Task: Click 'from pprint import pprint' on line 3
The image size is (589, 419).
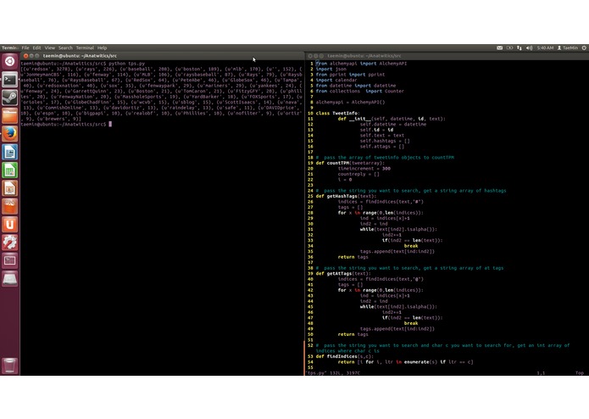Action: pos(351,75)
